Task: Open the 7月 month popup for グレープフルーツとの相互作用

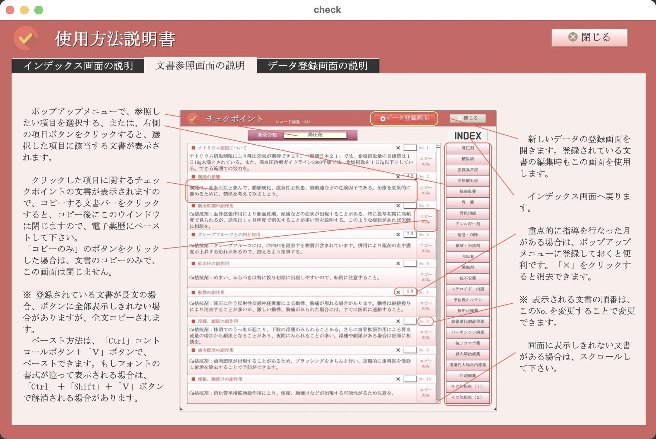Action: (409, 235)
